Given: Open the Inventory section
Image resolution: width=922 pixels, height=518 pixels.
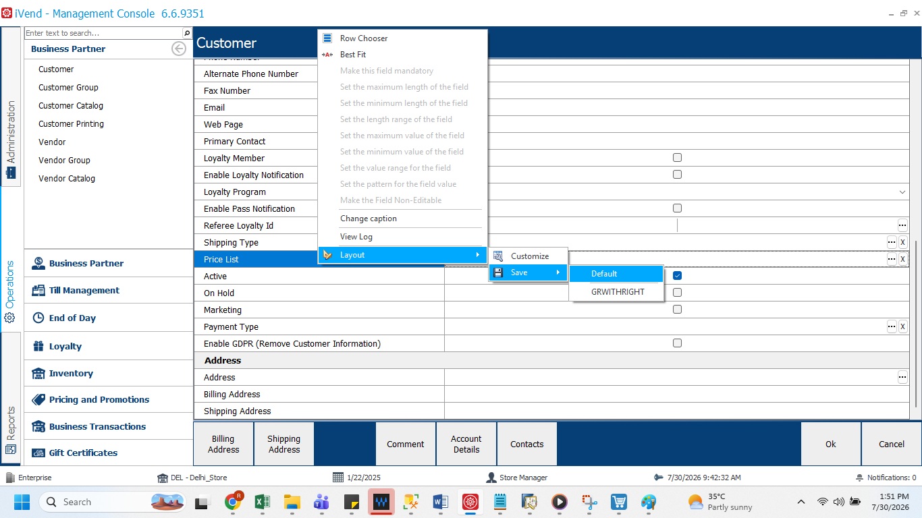Looking at the screenshot, I should click(x=108, y=373).
